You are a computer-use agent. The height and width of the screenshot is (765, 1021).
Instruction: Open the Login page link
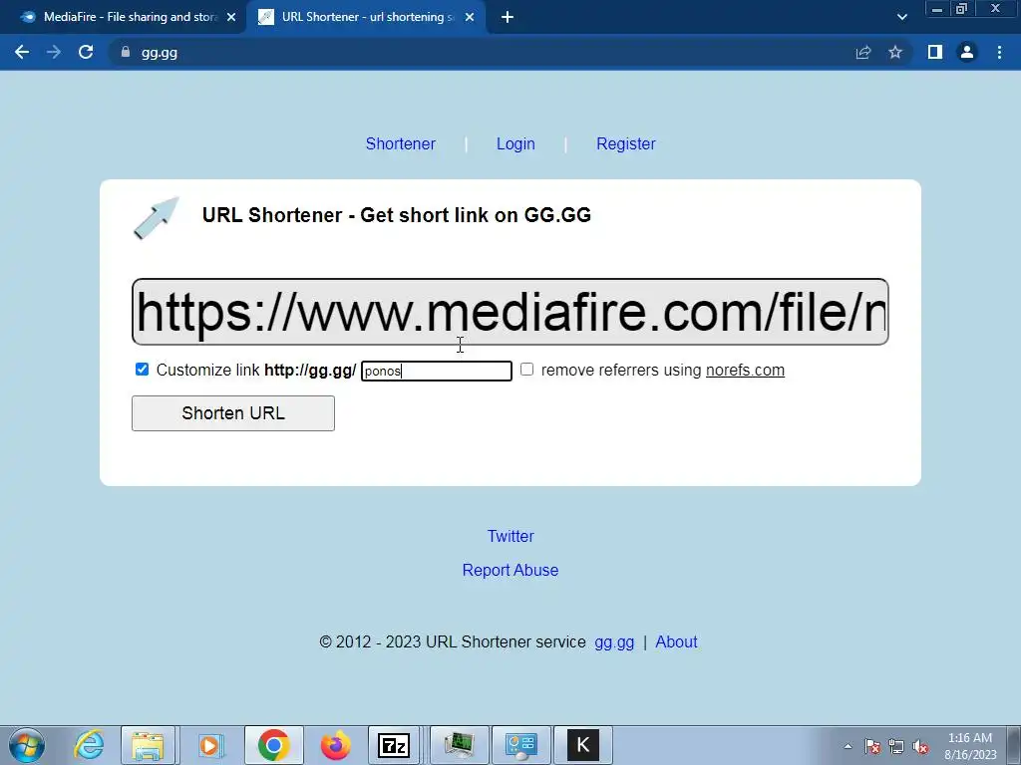(x=515, y=143)
